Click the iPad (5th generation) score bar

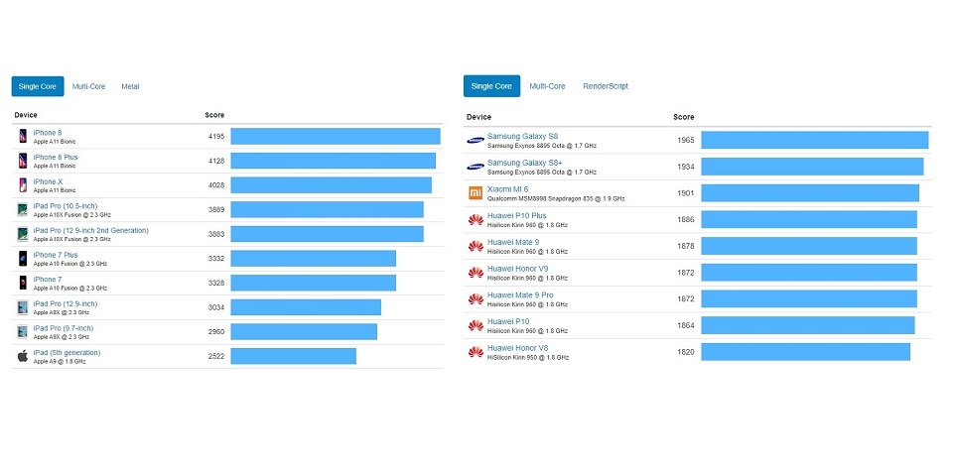[294, 356]
